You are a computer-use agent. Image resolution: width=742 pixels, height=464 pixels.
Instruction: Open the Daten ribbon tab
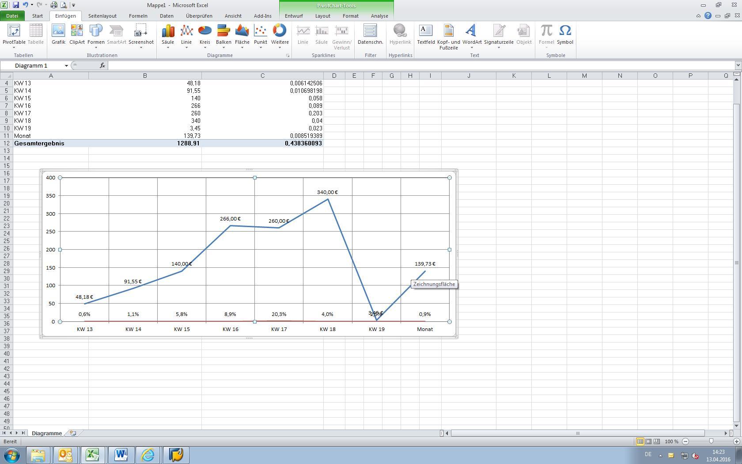tap(167, 15)
